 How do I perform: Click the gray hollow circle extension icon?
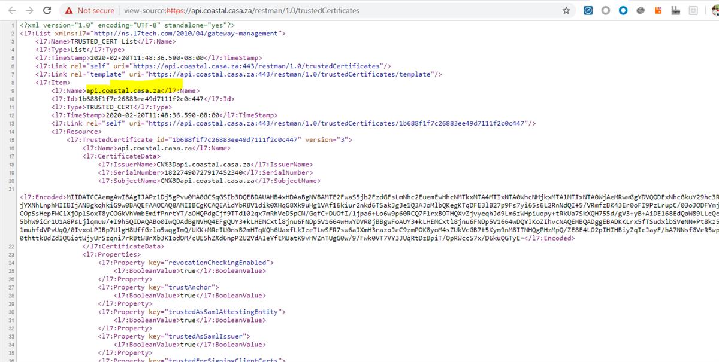(x=605, y=10)
